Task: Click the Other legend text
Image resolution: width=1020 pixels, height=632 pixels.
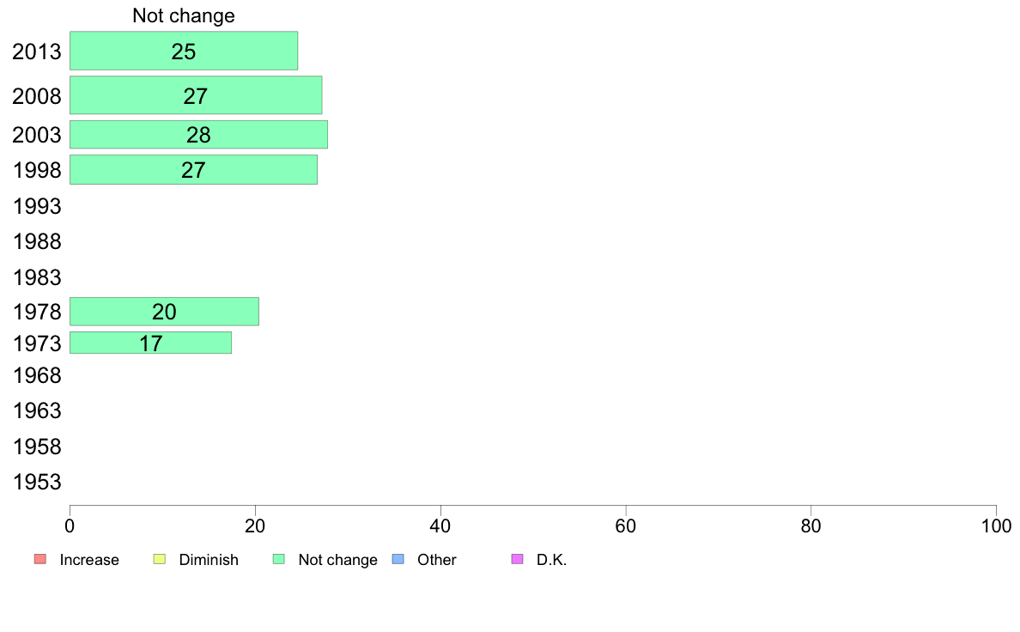Action: [x=436, y=560]
